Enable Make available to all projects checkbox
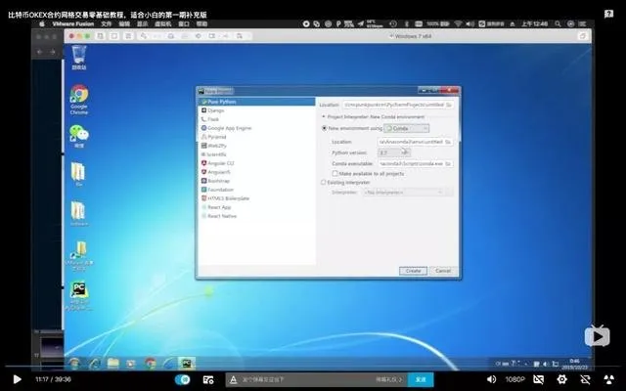The width and height of the screenshot is (626, 391). click(x=335, y=174)
